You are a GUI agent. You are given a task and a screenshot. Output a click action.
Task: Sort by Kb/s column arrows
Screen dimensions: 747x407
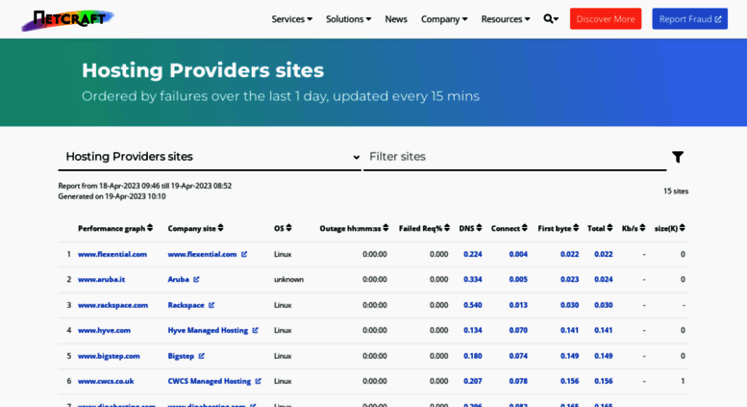642,228
